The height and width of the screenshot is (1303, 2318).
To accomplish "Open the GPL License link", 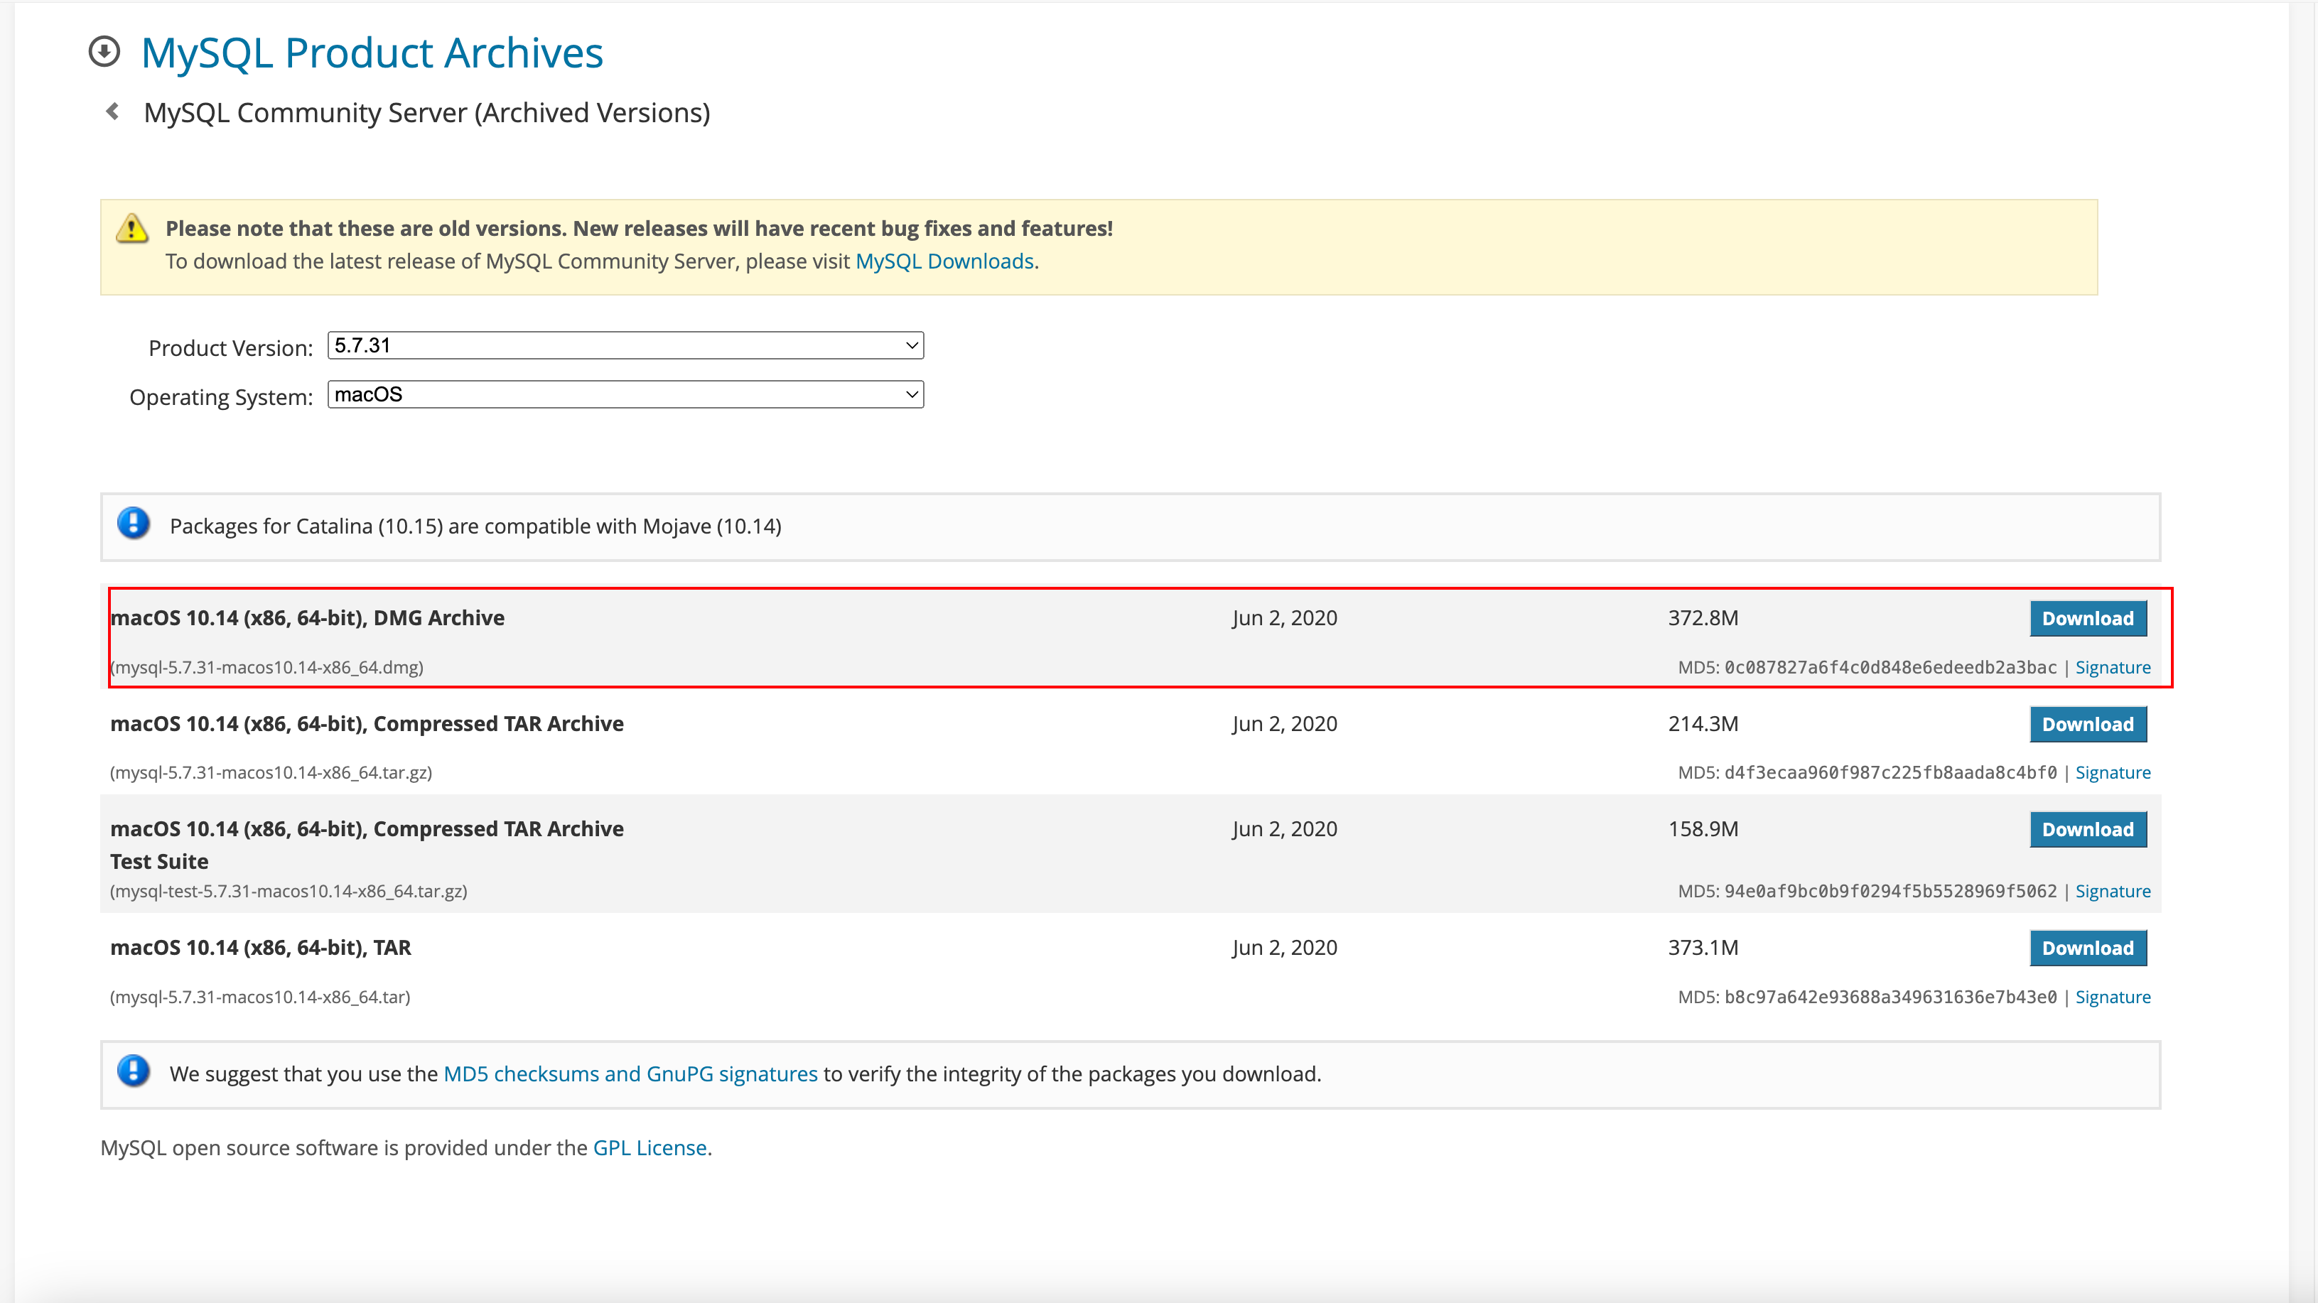I will (649, 1147).
